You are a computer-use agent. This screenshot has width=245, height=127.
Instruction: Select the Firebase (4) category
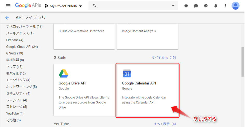(15, 40)
